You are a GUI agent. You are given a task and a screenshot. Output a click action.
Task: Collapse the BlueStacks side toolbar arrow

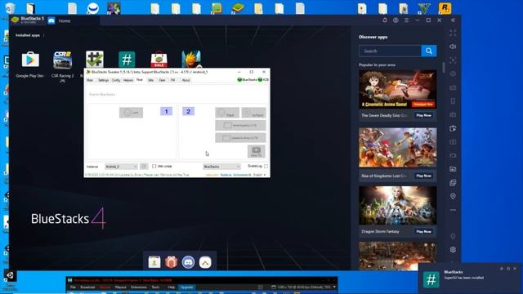pos(453,20)
